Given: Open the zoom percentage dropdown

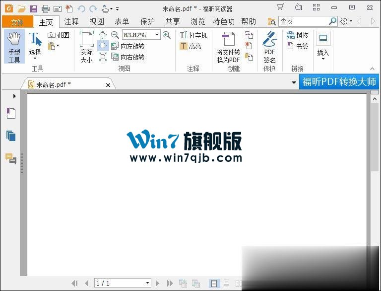Looking at the screenshot, I should [157, 35].
